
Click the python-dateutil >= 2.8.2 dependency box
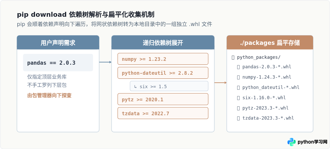coord(163,73)
